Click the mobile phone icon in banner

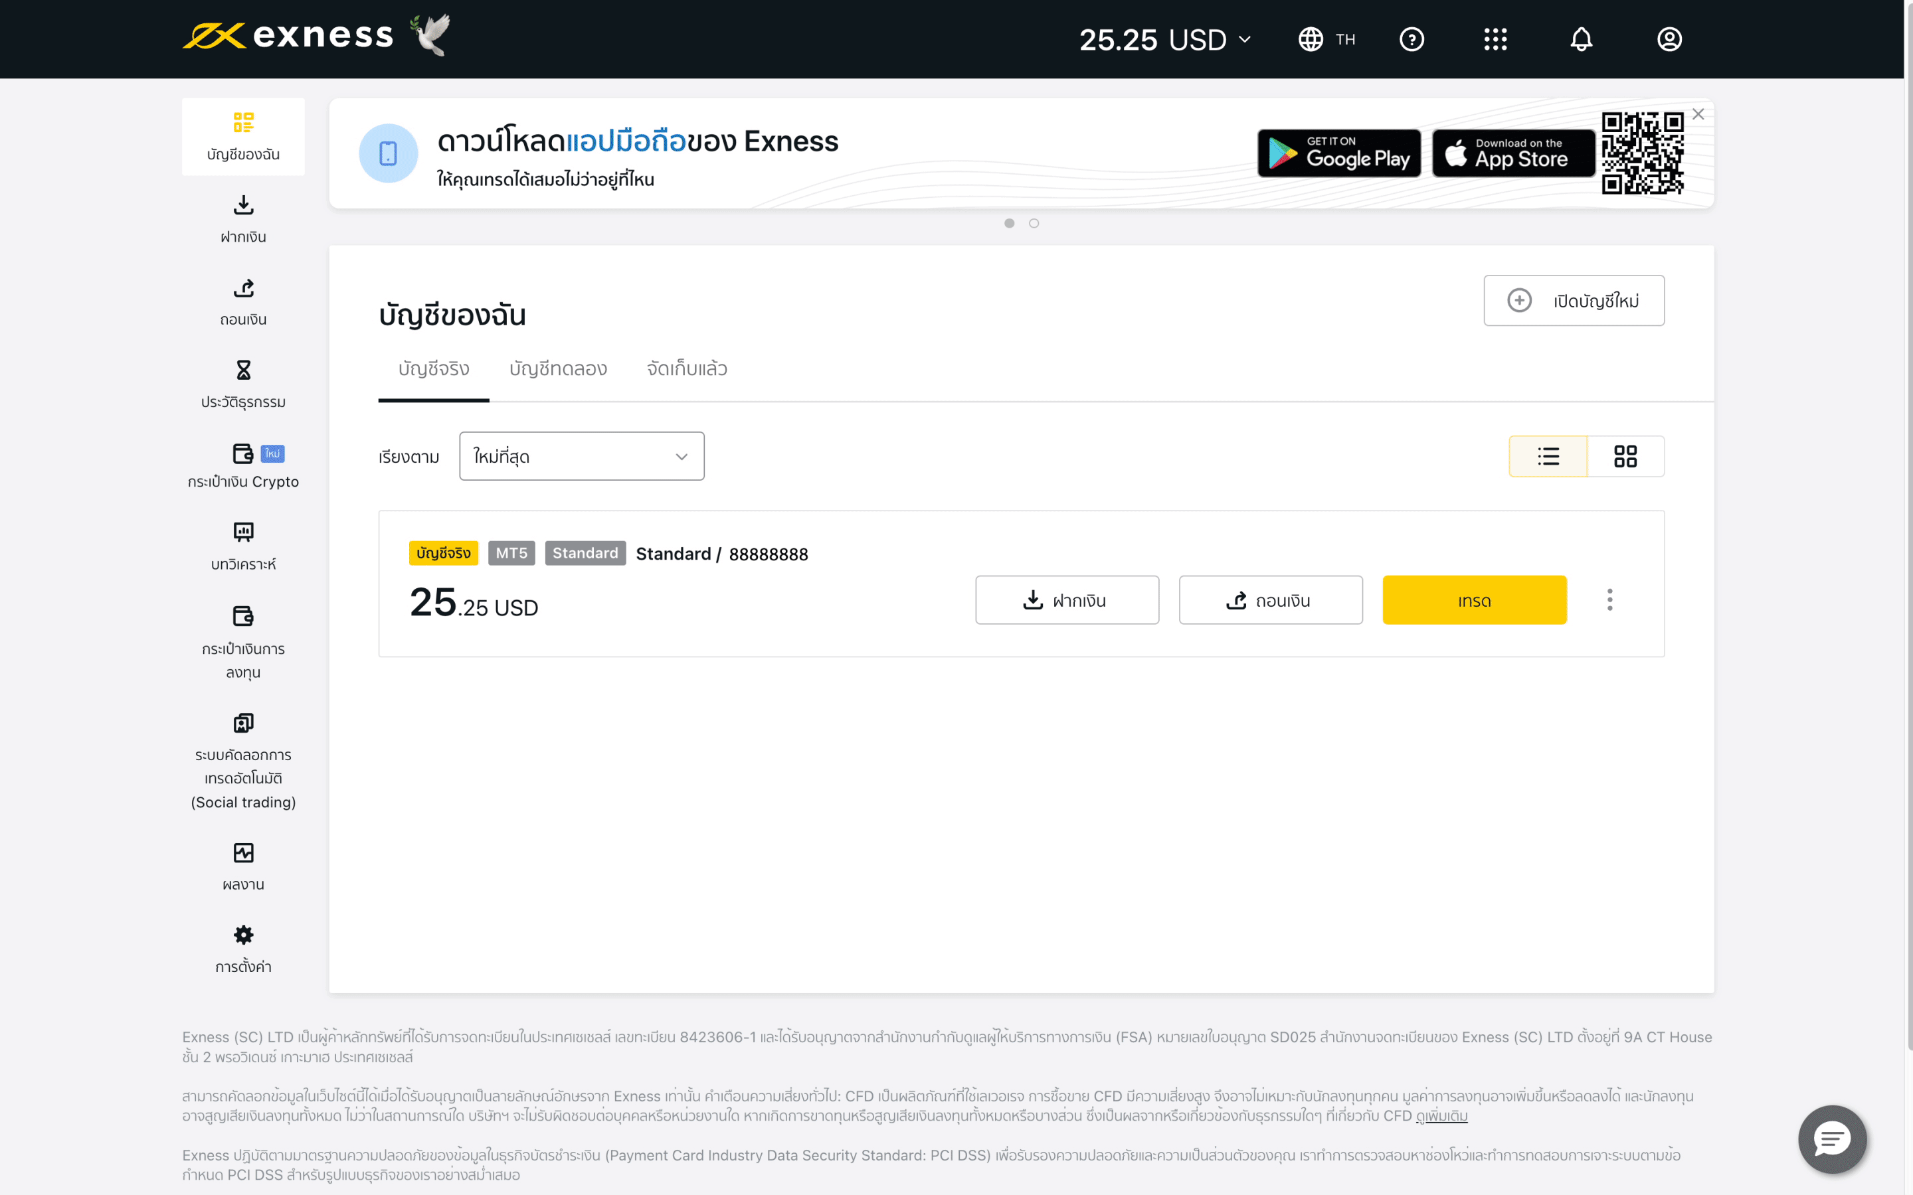coord(388,153)
